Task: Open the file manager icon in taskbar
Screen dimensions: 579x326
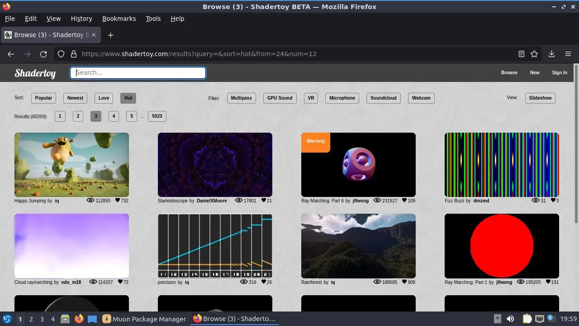Action: coord(65,319)
